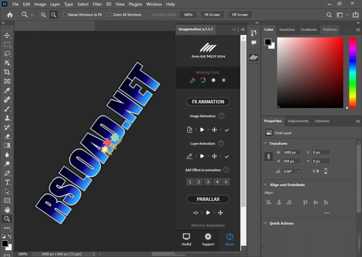Click the Fit Screen button

[212, 14]
